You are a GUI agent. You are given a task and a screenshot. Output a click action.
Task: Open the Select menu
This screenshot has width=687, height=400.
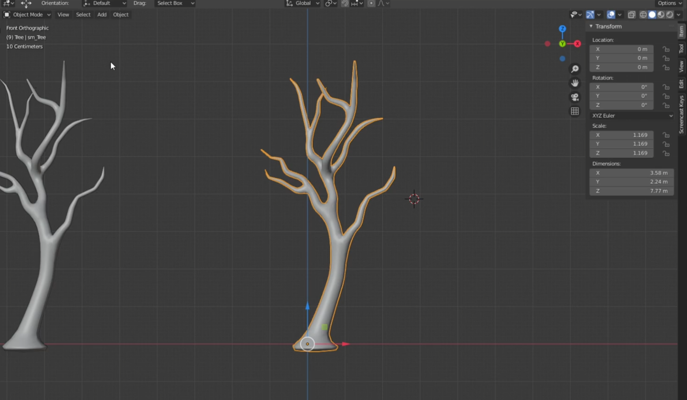click(83, 14)
